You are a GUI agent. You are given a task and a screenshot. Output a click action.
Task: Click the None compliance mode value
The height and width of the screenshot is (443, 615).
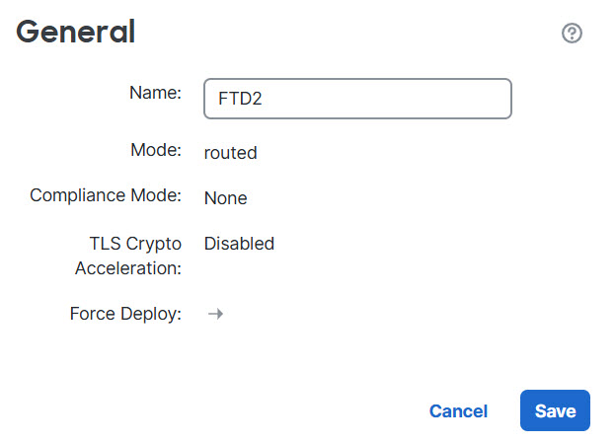(225, 198)
